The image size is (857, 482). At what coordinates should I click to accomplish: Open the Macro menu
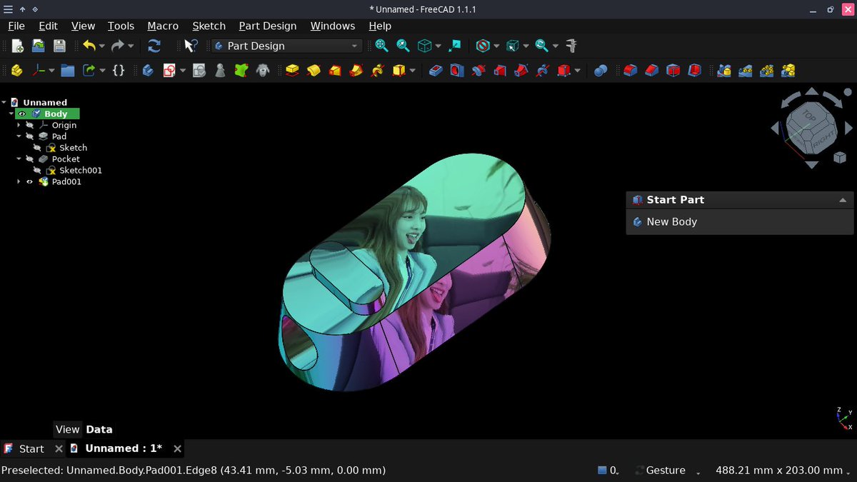pos(163,26)
